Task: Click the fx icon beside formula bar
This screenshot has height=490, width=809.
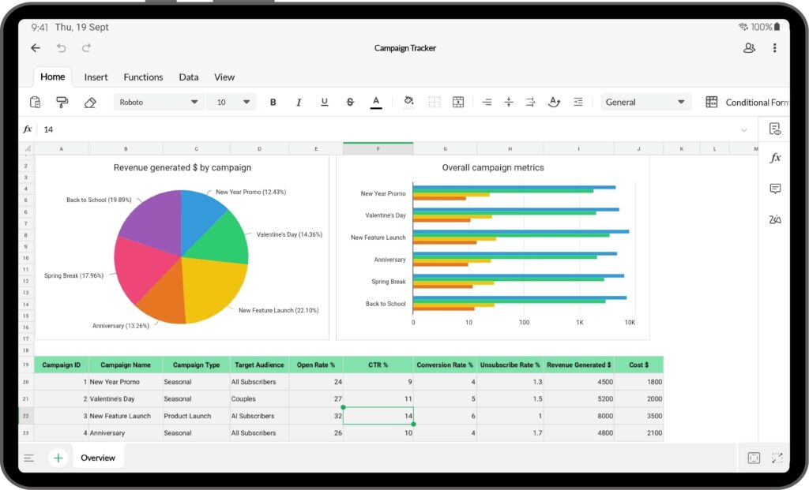Action: coord(28,129)
